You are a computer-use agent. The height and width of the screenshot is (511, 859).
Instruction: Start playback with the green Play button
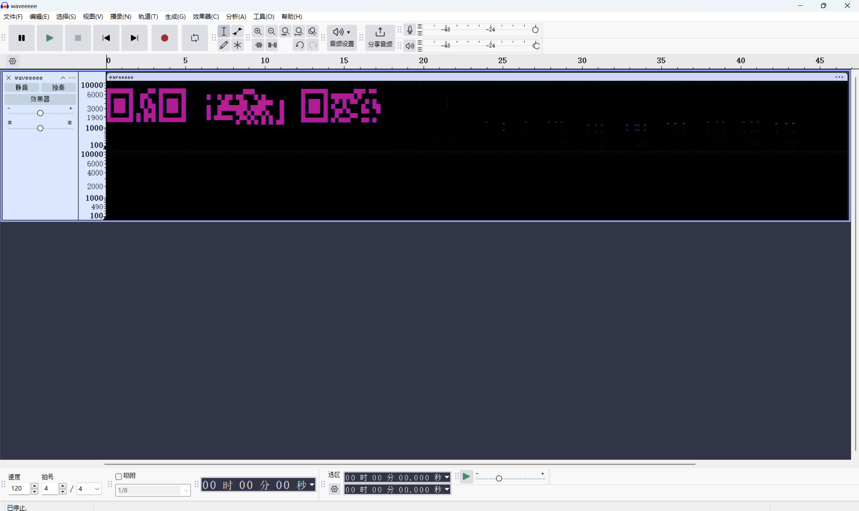coord(50,38)
